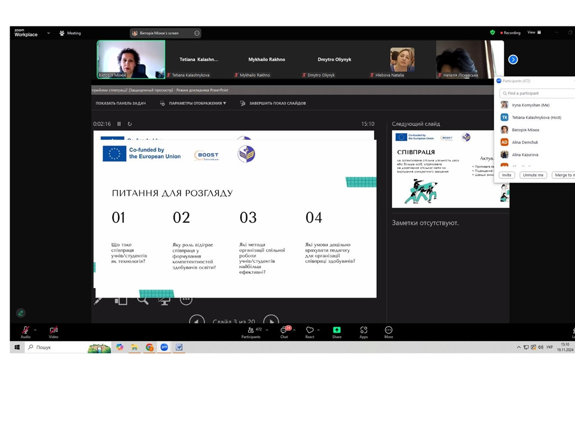Check the green encryption shield icon
The width and height of the screenshot is (575, 431).
(x=492, y=32)
